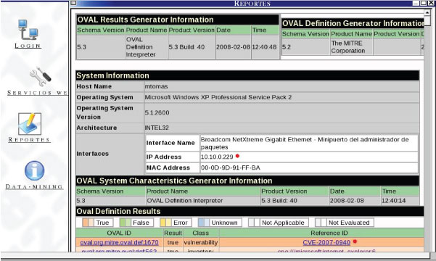The height and width of the screenshot is (261, 436).
Task: Click the System Information section header
Action: [x=247, y=75]
